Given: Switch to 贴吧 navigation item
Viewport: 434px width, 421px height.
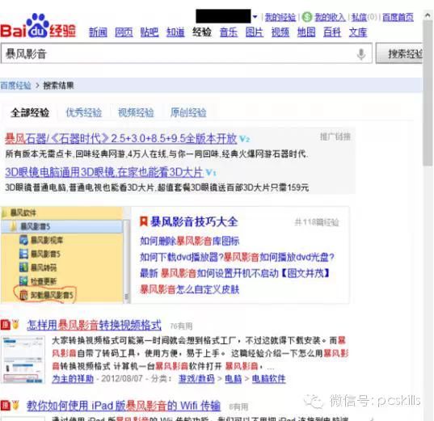Looking at the screenshot, I should [150, 32].
